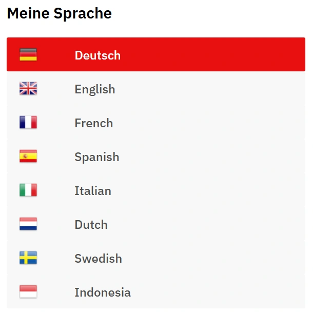Choose the English language label
Viewport: 313px width, 313px height.
[95, 89]
